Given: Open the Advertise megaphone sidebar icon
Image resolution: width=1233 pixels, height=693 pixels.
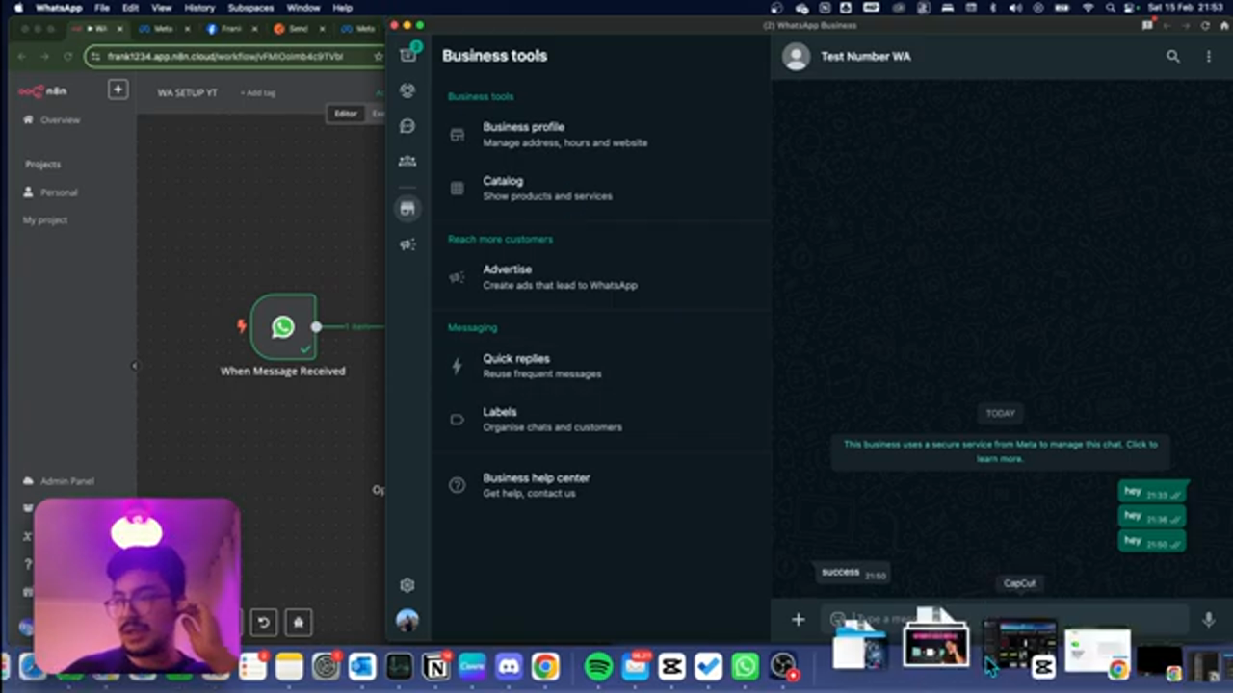Looking at the screenshot, I should click(407, 244).
